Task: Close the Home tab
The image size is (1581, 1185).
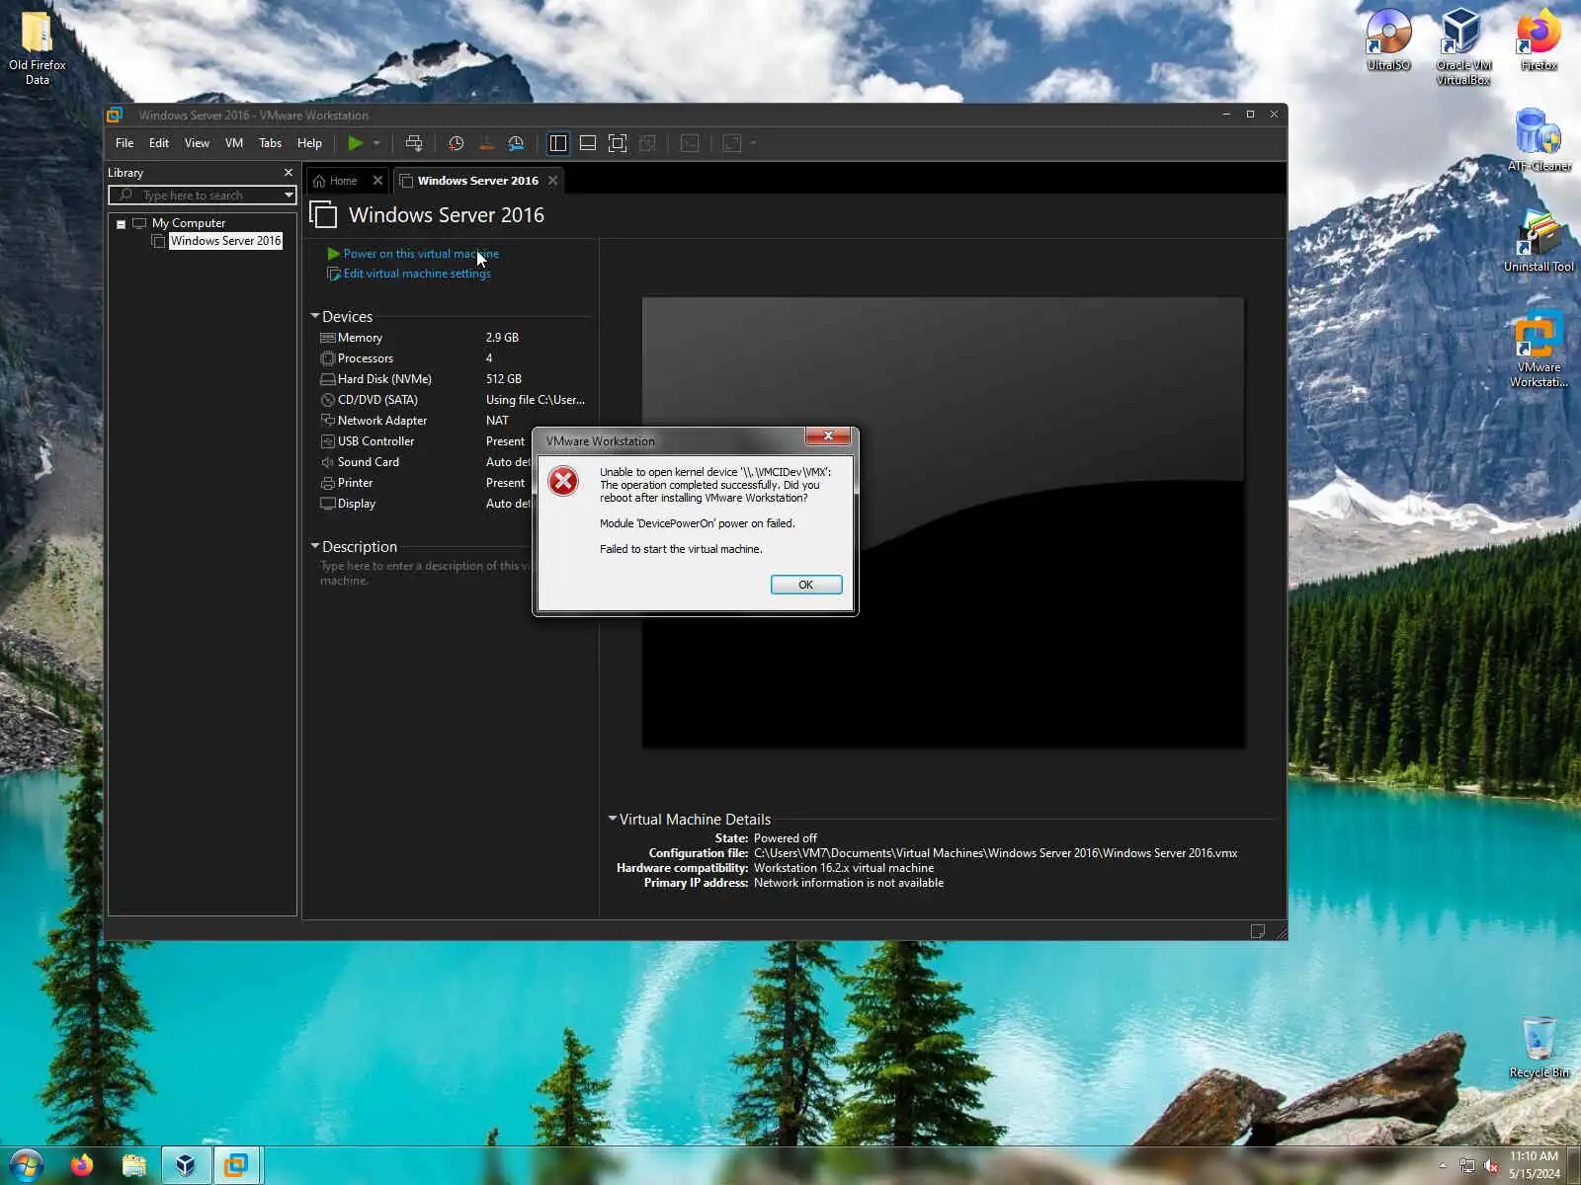Action: click(377, 181)
